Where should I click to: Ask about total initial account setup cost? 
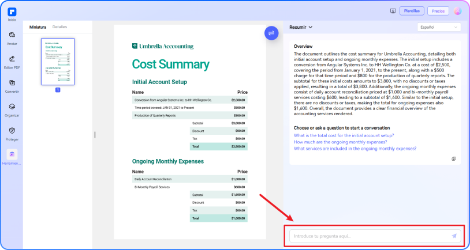pos(344,135)
